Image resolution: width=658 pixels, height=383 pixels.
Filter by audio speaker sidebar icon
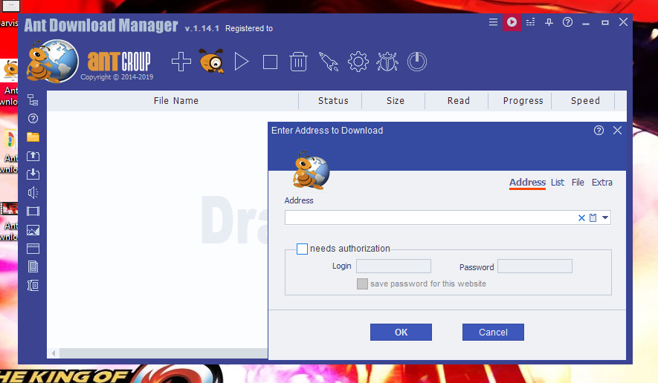pos(33,192)
